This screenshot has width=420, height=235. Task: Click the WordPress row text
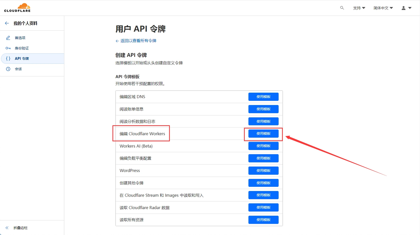(x=130, y=171)
